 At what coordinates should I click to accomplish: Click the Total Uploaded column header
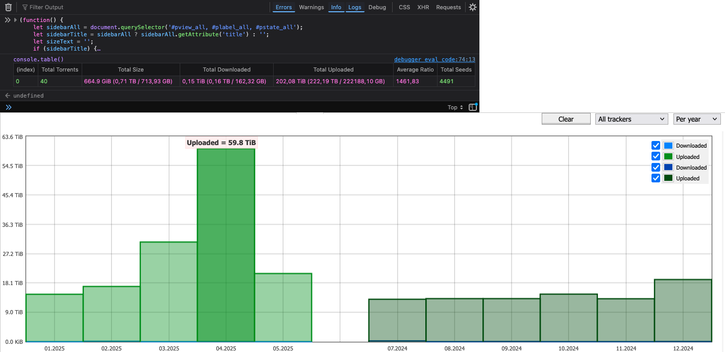(x=333, y=69)
